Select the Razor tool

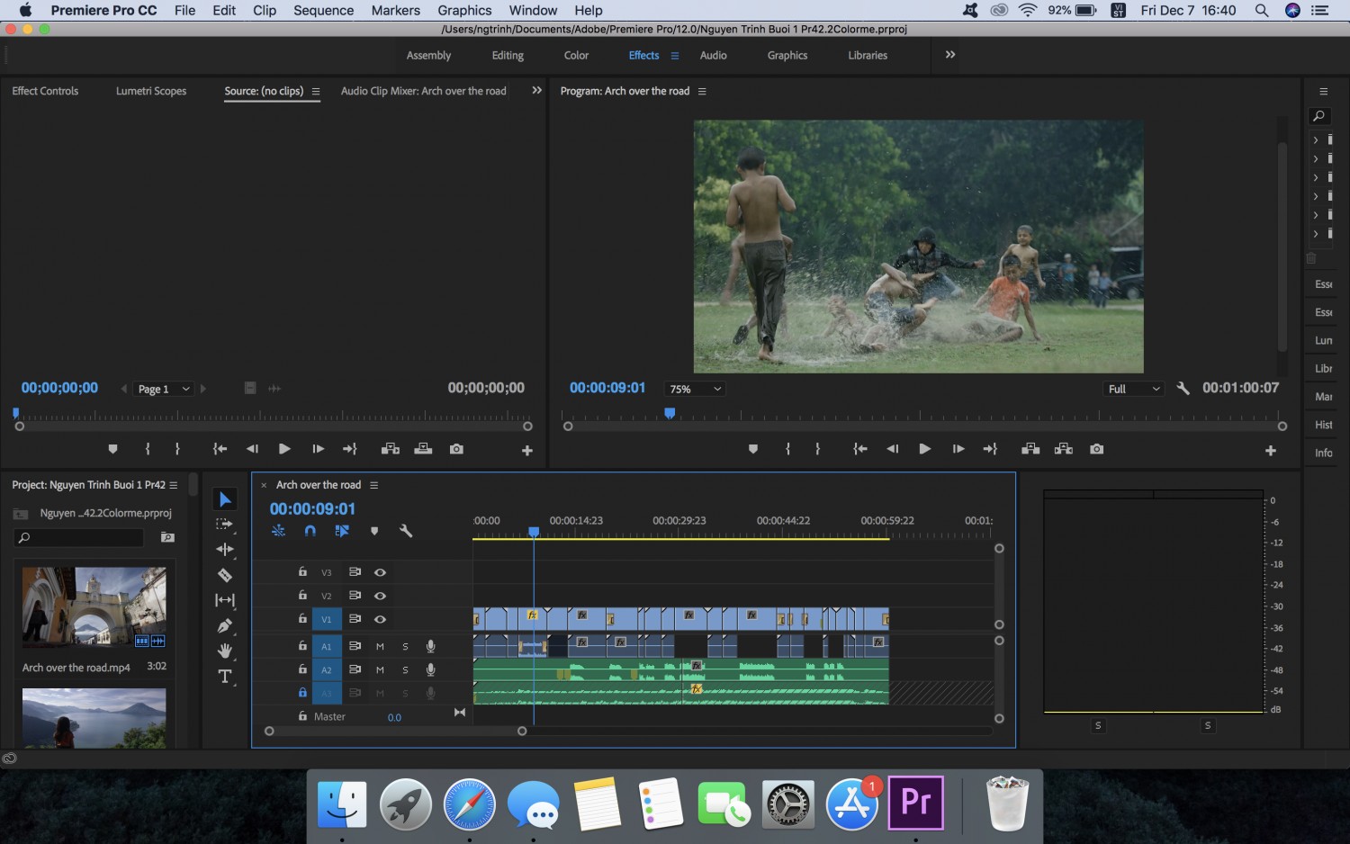pyautogui.click(x=225, y=575)
